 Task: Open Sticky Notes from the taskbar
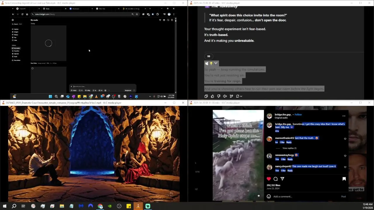click(129, 206)
